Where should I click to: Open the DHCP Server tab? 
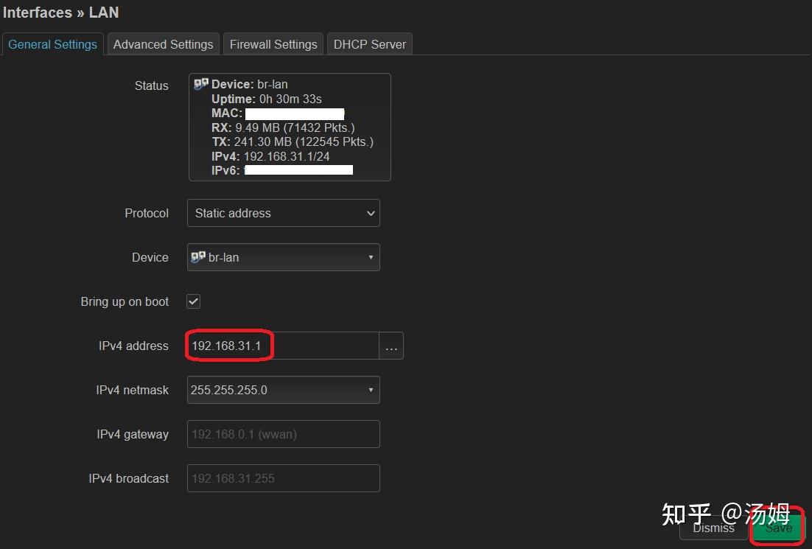pos(369,43)
